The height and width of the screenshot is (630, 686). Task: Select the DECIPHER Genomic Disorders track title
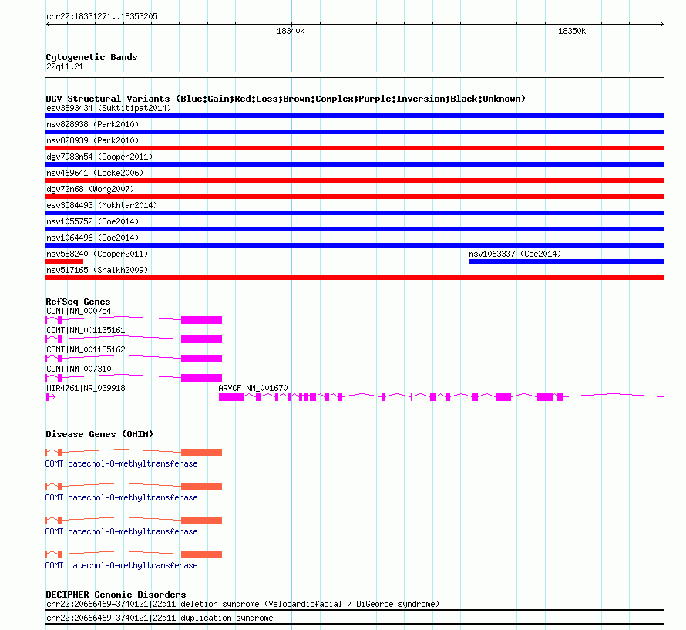[x=116, y=595]
